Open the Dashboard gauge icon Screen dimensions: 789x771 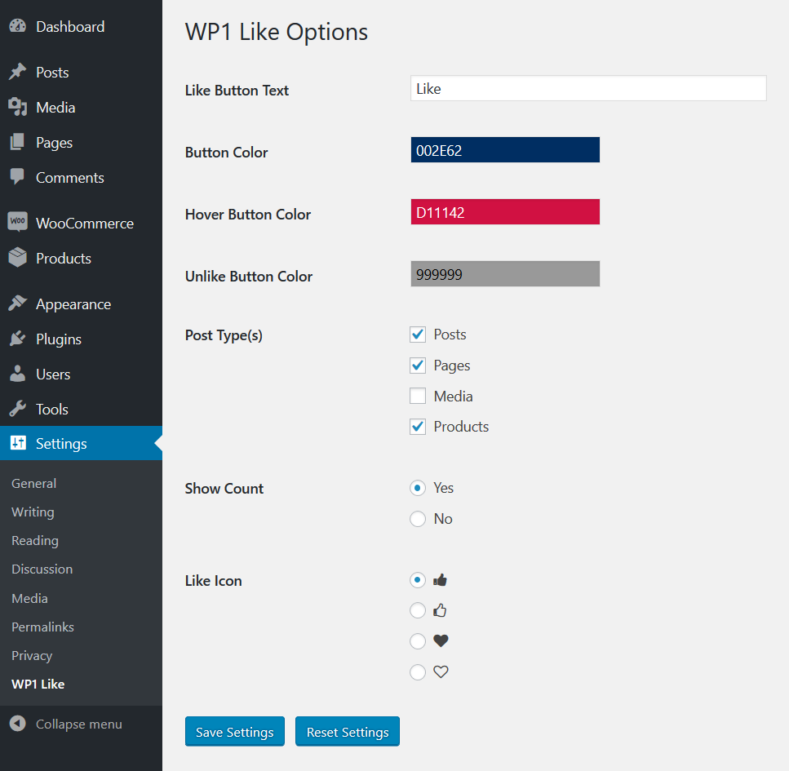tap(18, 26)
